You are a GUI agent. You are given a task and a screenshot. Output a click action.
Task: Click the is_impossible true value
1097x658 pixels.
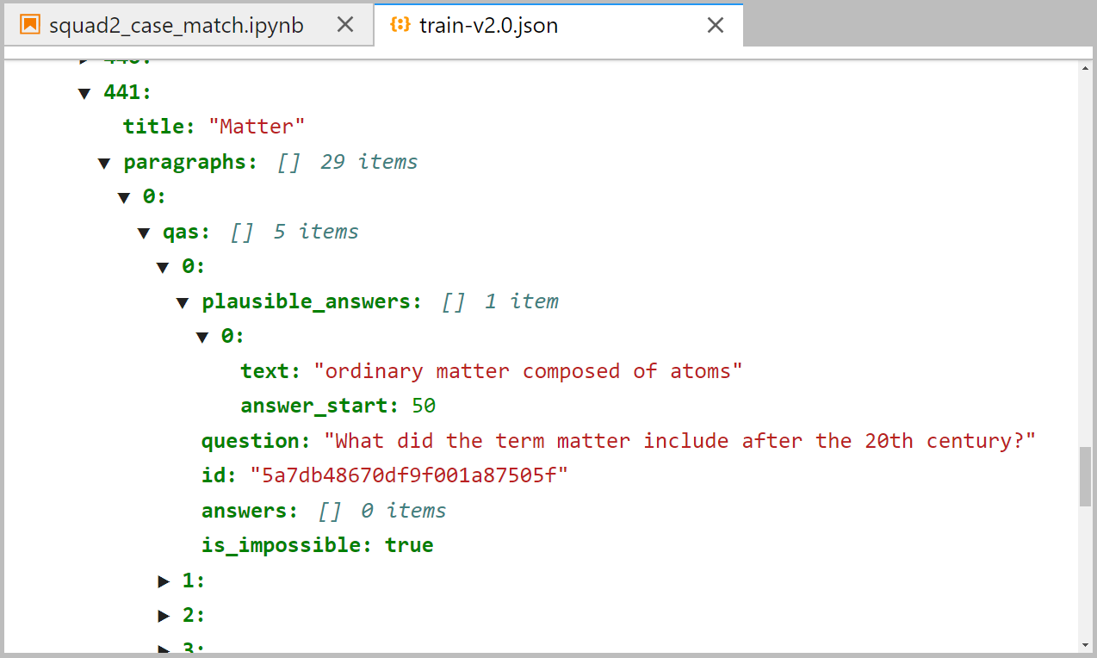[x=409, y=545]
